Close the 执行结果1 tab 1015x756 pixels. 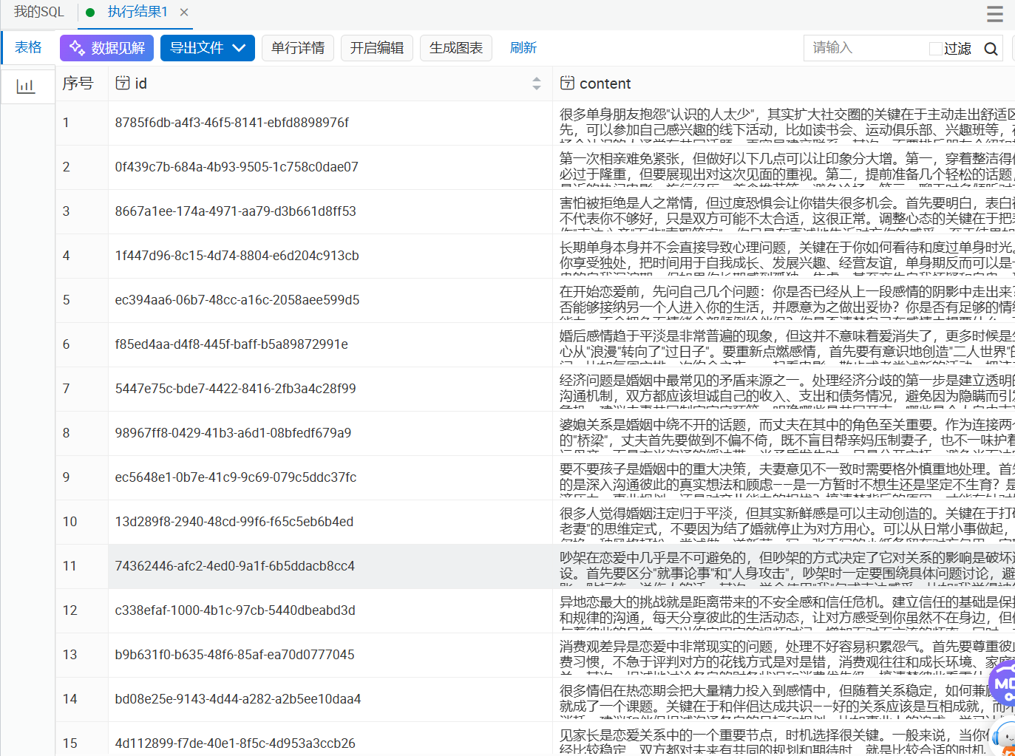pyautogui.click(x=184, y=13)
